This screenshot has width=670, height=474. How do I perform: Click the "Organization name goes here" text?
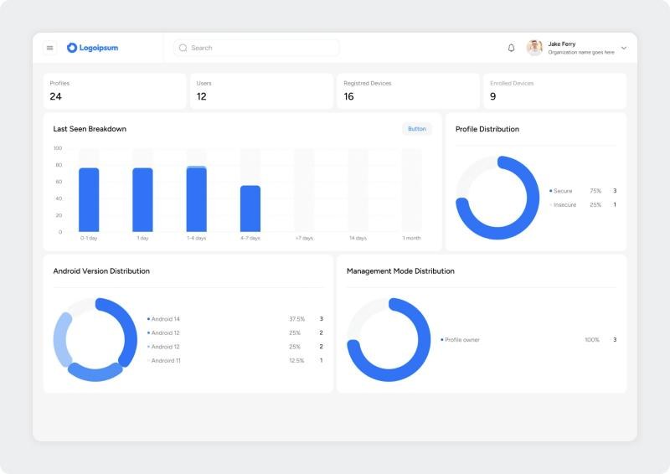[581, 52]
